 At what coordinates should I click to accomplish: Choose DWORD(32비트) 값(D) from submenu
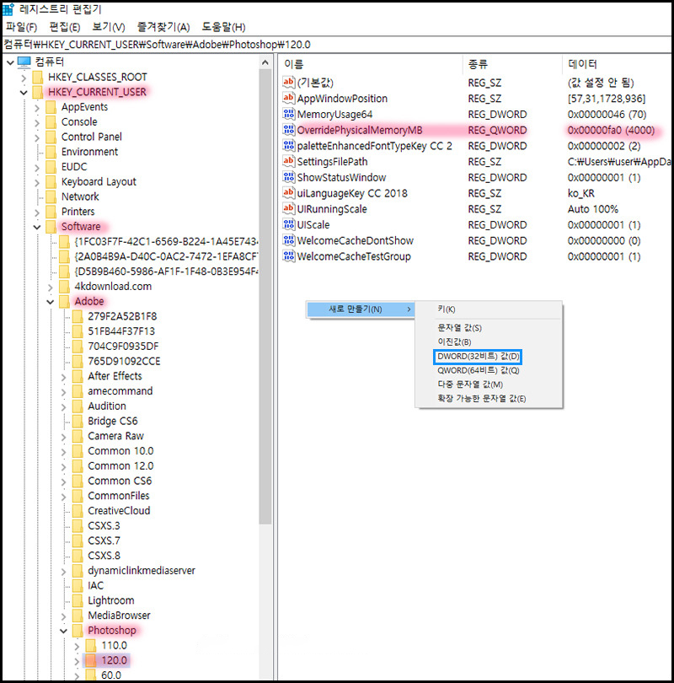point(478,357)
